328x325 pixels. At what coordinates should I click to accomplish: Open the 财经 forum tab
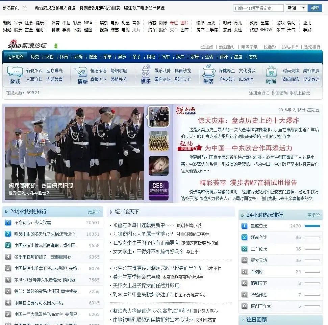pyautogui.click(x=151, y=57)
